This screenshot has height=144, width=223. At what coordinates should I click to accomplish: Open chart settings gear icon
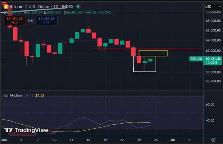(x=213, y=140)
